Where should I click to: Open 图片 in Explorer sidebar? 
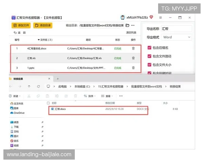[x=14, y=136]
